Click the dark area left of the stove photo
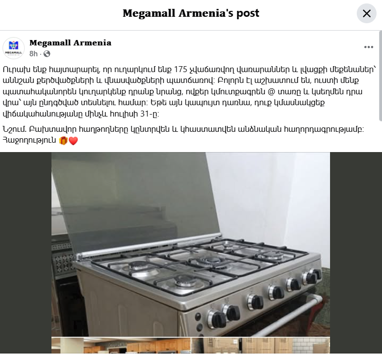Viewport: 382px width, 356px height. click(x=26, y=253)
